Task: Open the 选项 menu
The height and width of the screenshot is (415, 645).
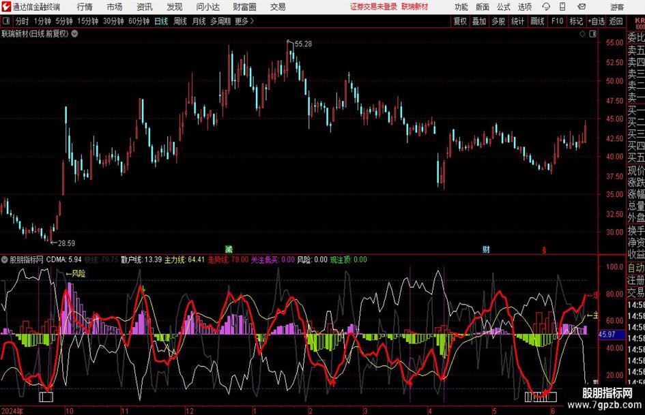Action: (524, 7)
